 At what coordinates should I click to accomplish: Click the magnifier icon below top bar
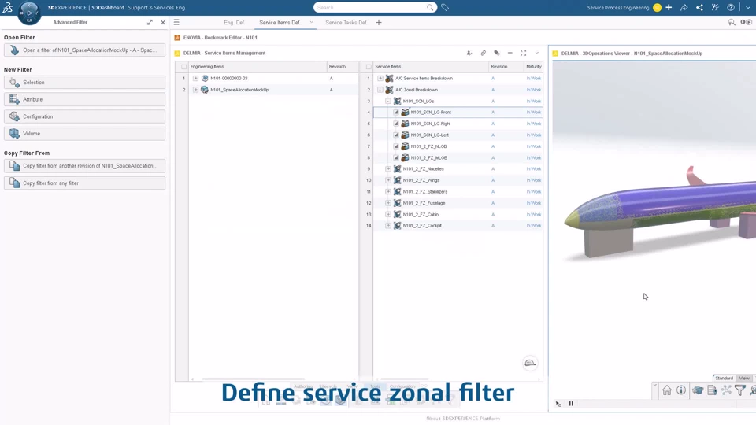pos(732,22)
